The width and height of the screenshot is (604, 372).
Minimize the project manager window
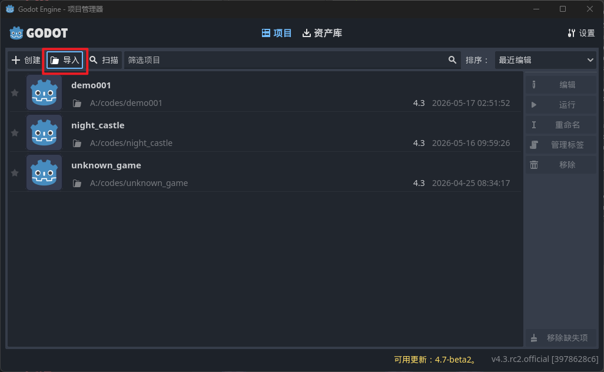(536, 9)
